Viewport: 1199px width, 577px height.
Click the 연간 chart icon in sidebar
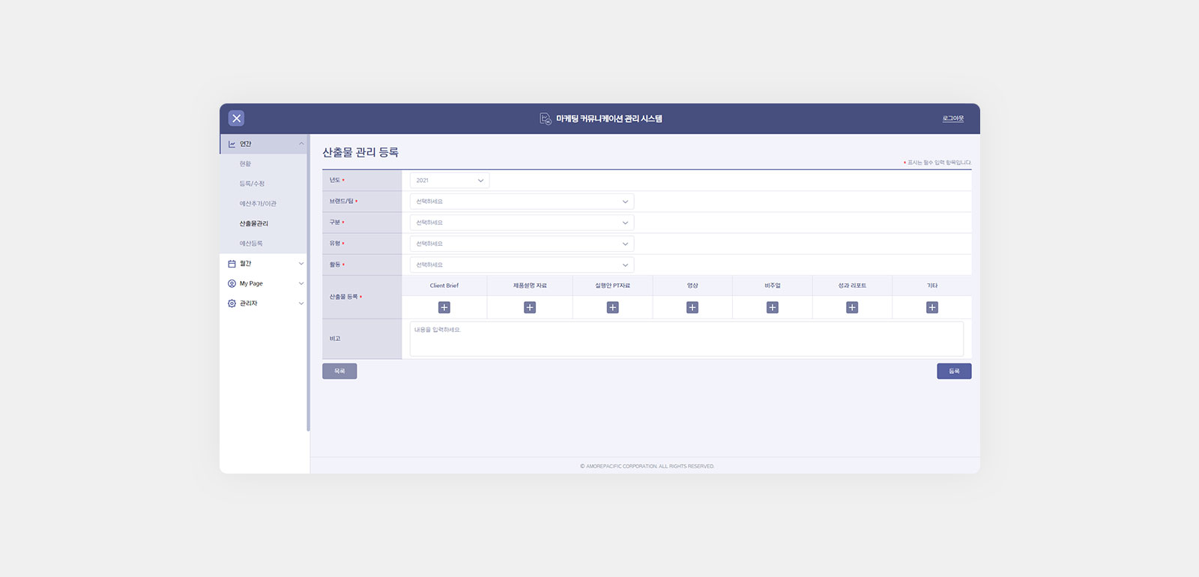tap(232, 144)
